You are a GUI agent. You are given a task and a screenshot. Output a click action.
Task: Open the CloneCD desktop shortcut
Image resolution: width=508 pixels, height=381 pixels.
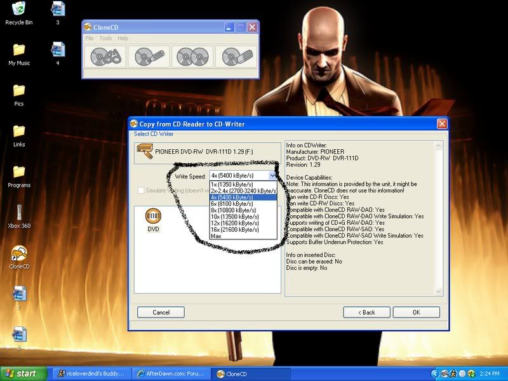pyautogui.click(x=19, y=253)
